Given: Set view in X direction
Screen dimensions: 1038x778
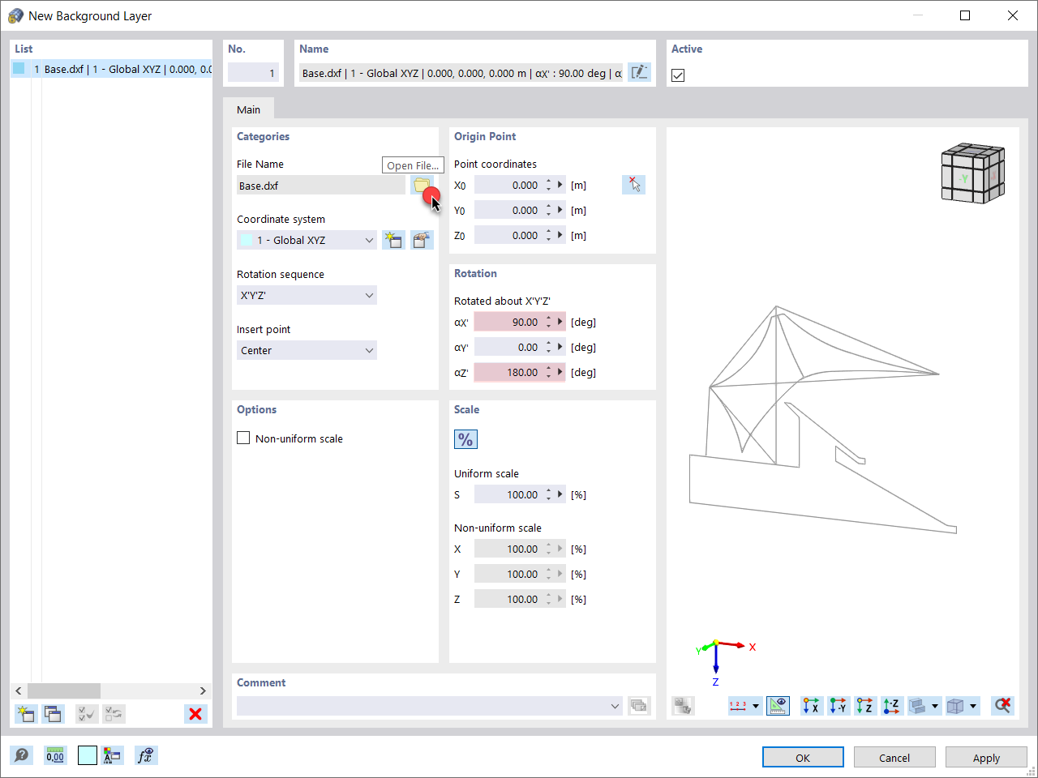Looking at the screenshot, I should 812,706.
